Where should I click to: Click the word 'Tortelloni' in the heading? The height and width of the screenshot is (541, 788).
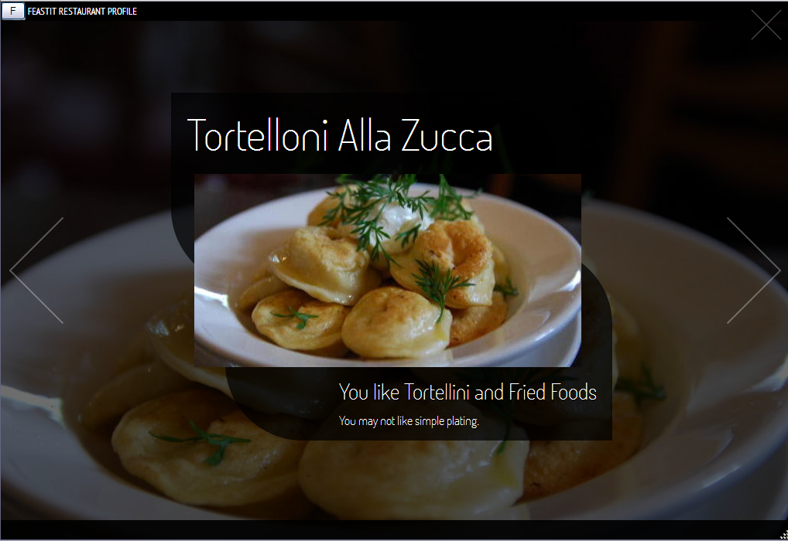258,135
